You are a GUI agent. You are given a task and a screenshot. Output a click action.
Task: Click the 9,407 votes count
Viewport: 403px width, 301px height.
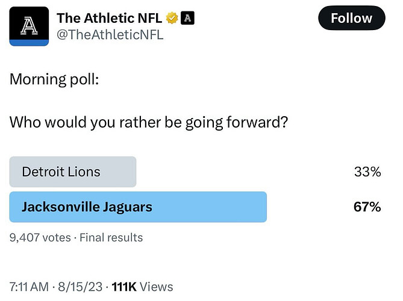pyautogui.click(x=40, y=238)
